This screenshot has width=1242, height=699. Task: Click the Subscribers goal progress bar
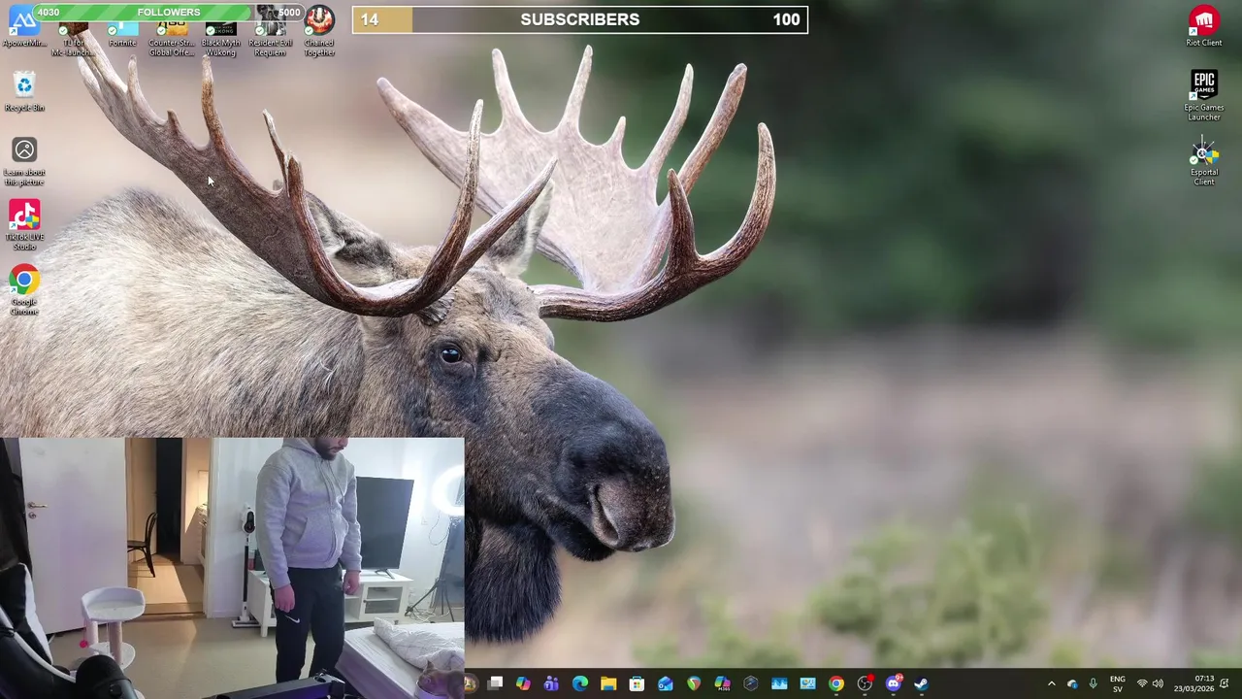pos(579,19)
